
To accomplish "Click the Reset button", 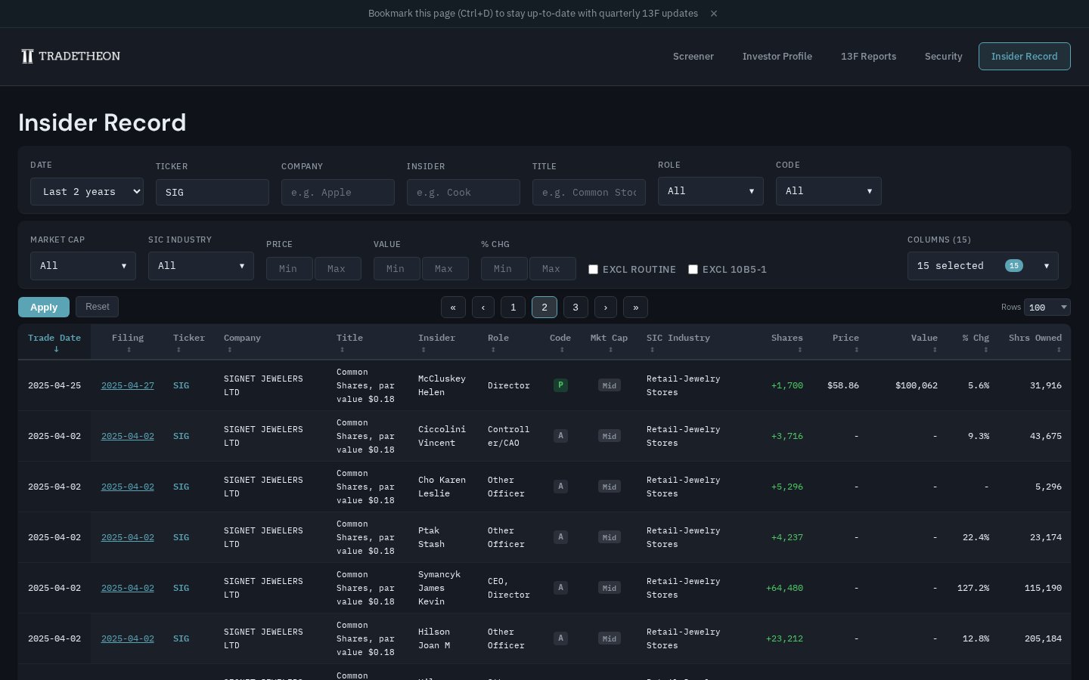I will click(97, 307).
